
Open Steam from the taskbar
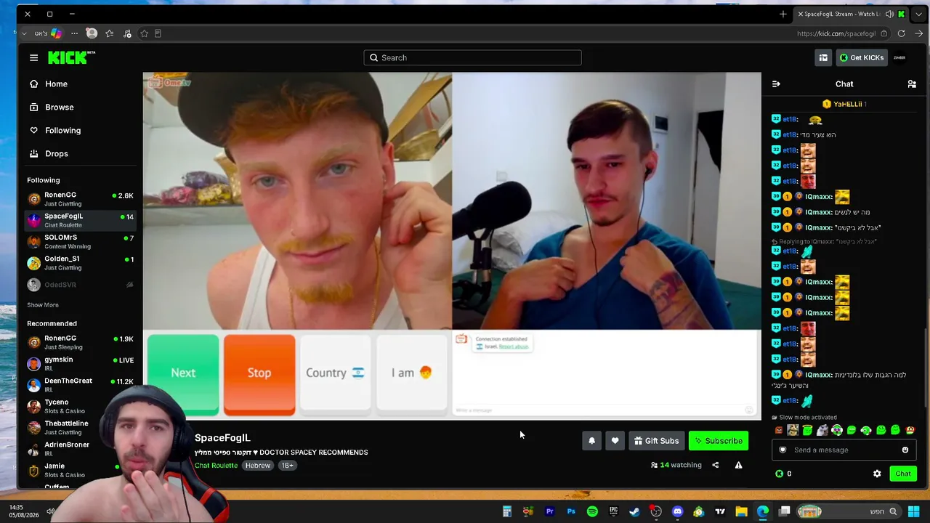[x=634, y=512]
